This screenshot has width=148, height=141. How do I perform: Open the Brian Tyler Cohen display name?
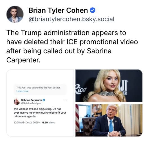click(58, 10)
